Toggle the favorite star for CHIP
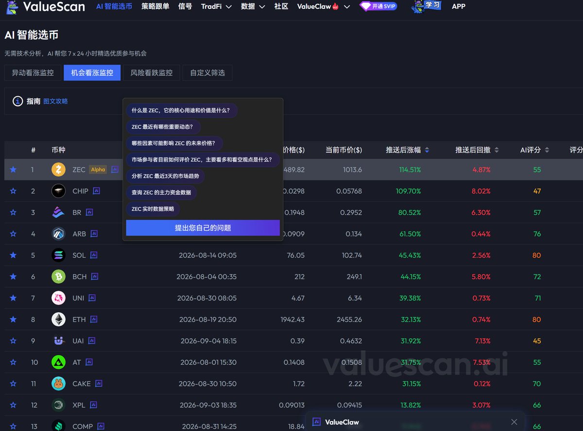This screenshot has height=431, width=583. click(13, 191)
